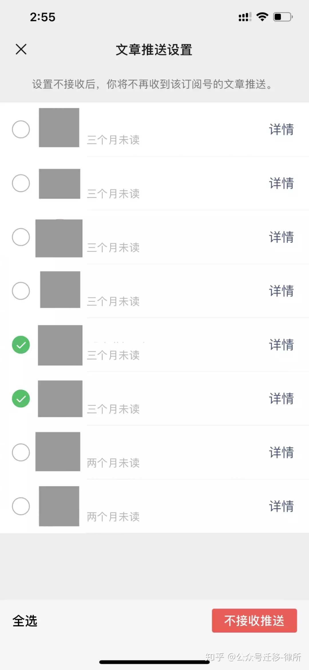Select the last subscription's checkbox
This screenshot has width=309, height=670.
(21, 506)
